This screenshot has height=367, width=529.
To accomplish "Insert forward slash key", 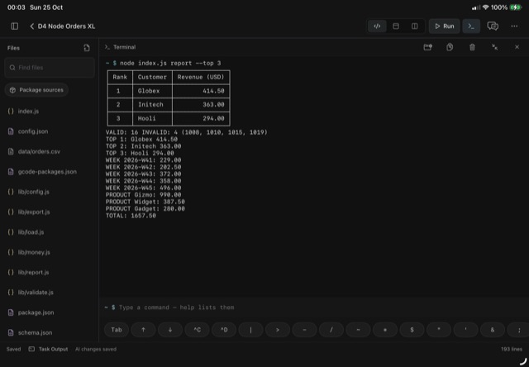I will tap(331, 330).
